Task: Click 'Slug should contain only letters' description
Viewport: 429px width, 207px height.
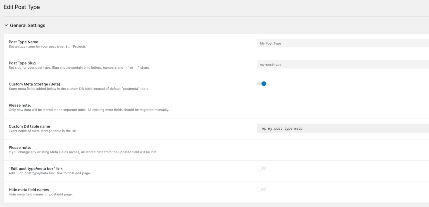Action: point(79,68)
